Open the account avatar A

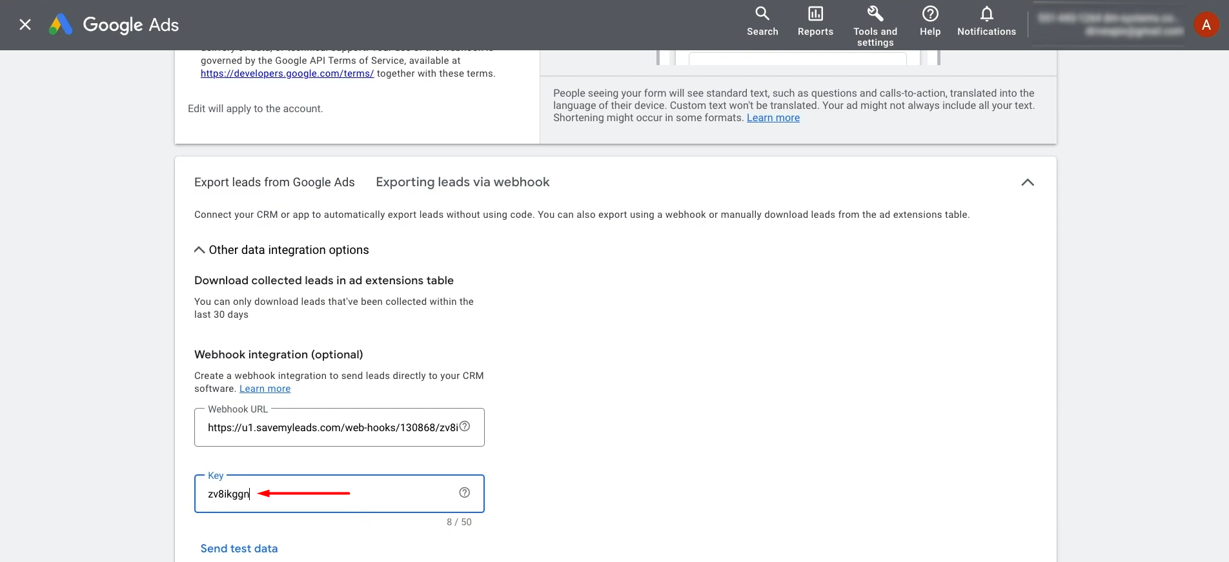pyautogui.click(x=1206, y=24)
